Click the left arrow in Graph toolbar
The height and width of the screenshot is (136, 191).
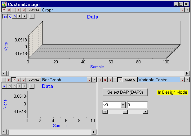click(20, 16)
